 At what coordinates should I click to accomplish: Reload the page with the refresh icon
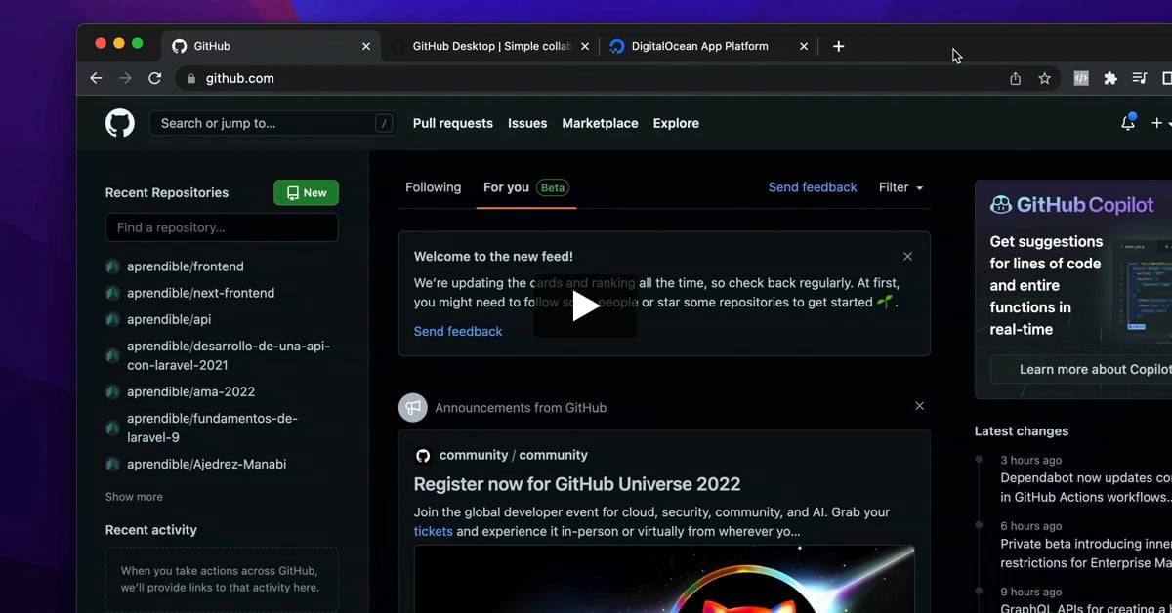pos(154,78)
